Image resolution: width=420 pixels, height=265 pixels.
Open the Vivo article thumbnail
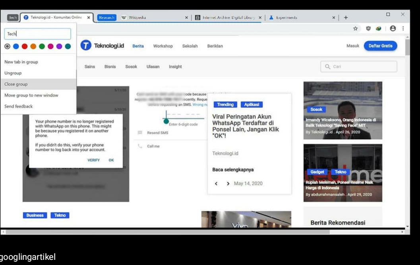pos(246,219)
